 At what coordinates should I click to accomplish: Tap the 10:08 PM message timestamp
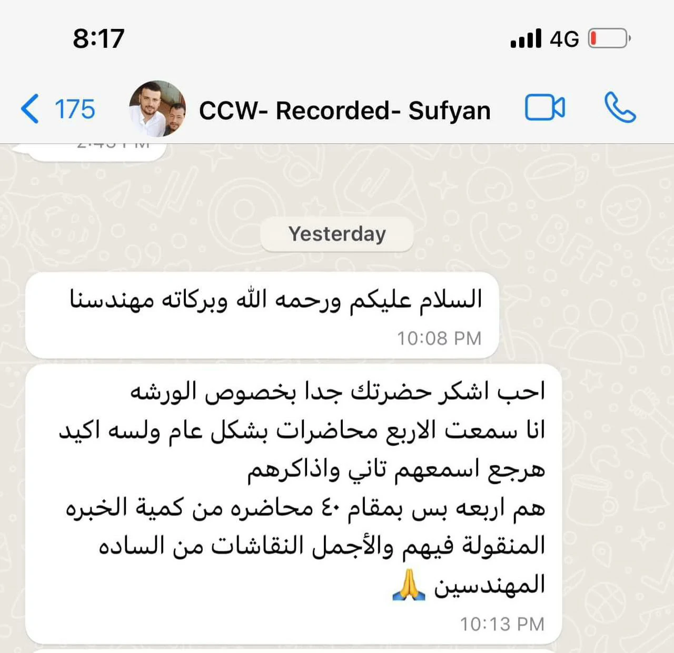coord(439,338)
